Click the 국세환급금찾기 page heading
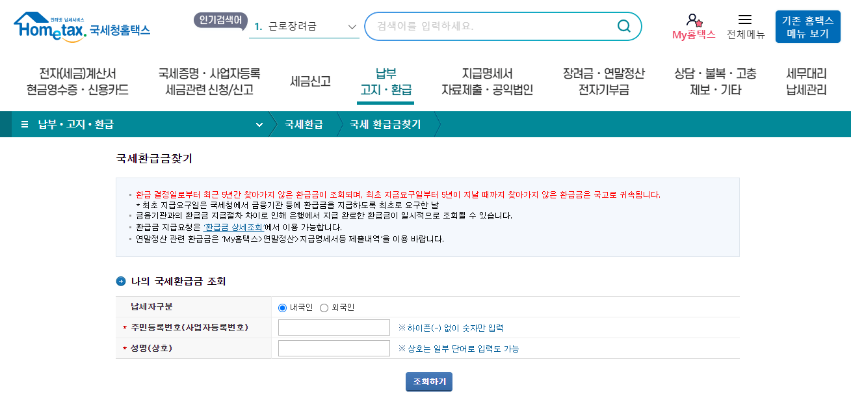 pos(154,158)
